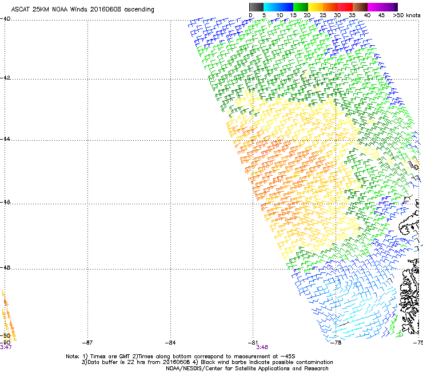Click the longitude label -78
The width and height of the screenshot is (423, 372).
336,343
